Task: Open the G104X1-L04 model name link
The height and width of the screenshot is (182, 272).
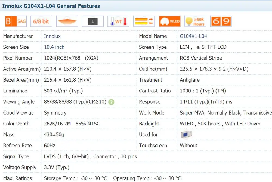Action: [x=193, y=36]
